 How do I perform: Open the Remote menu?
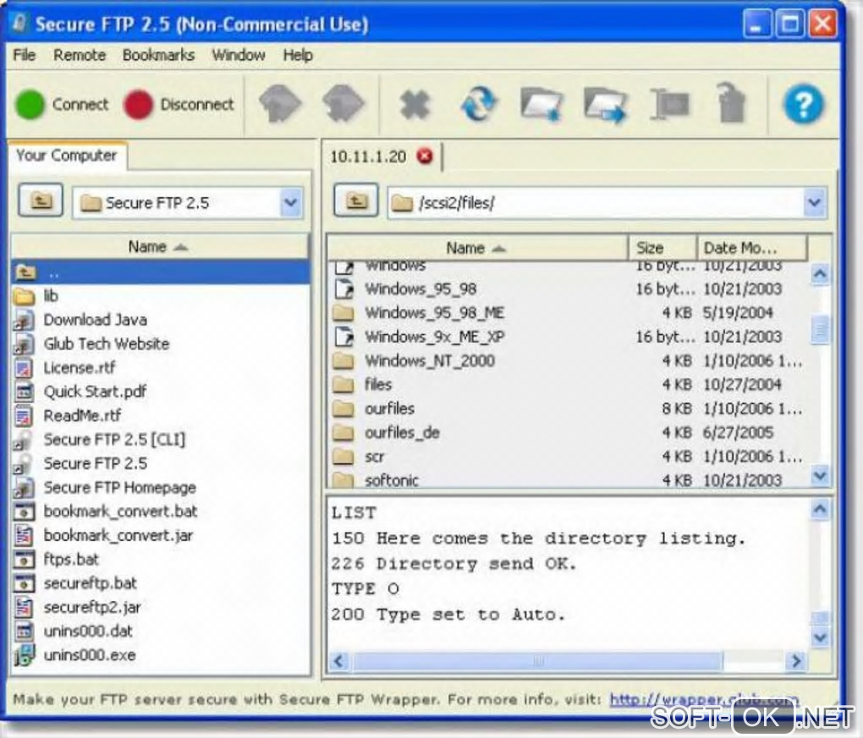coord(80,55)
